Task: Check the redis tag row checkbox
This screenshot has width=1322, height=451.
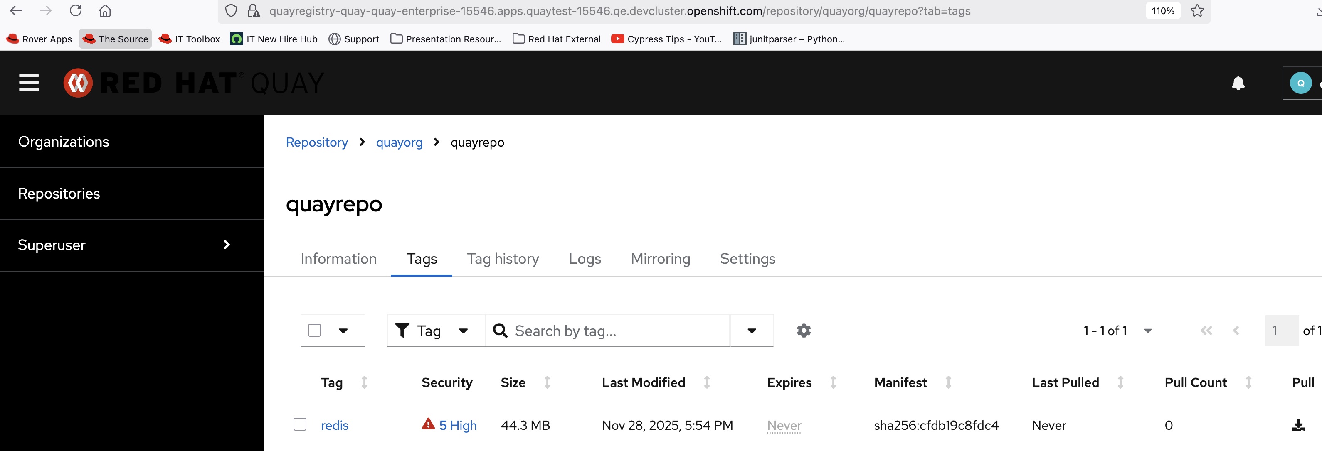Action: point(300,424)
